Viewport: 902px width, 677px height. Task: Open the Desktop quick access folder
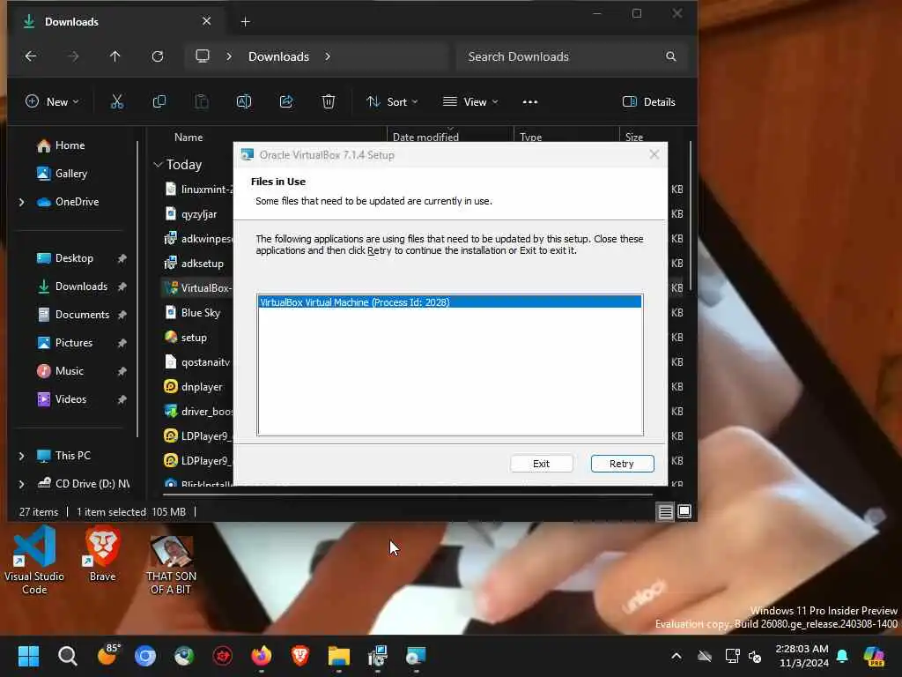(73, 258)
